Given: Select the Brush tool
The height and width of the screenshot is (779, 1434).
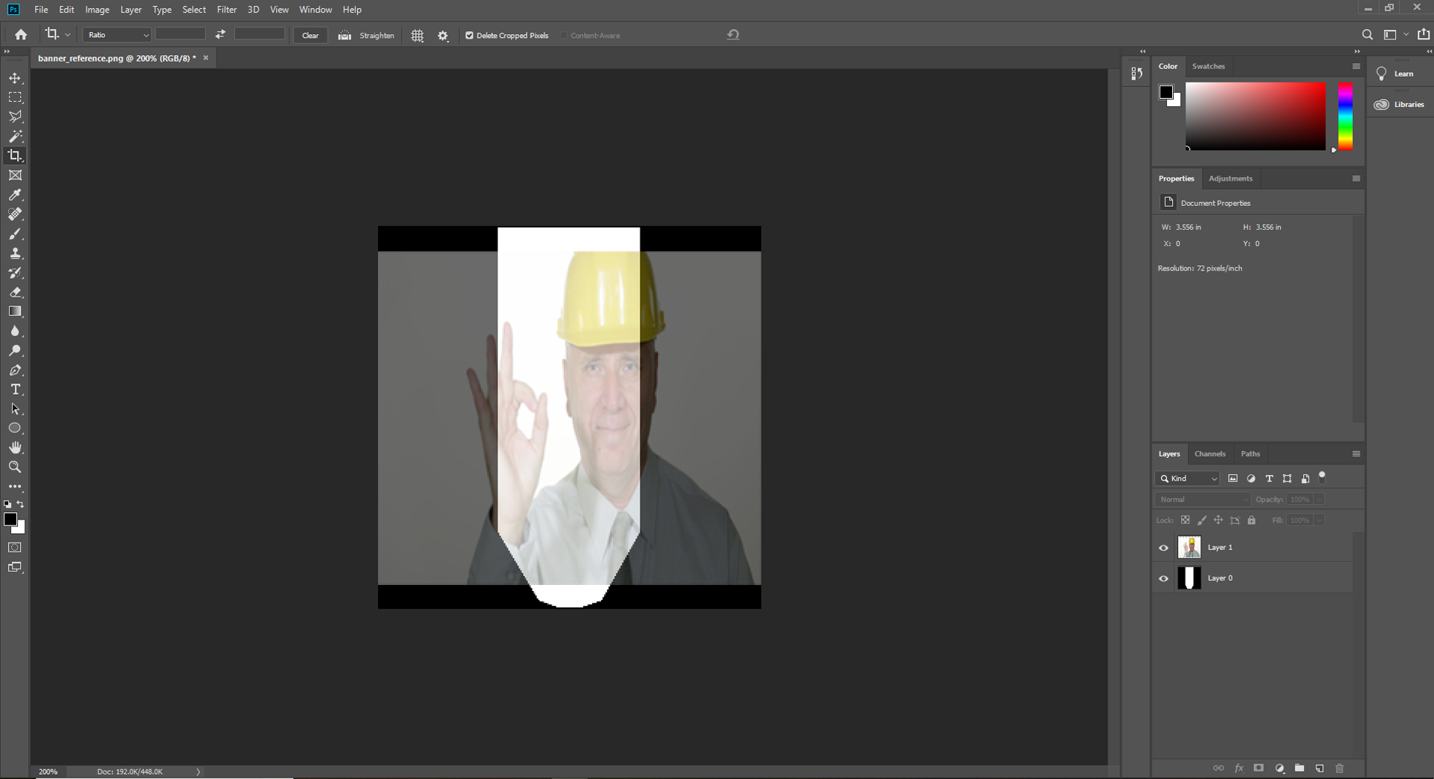Looking at the screenshot, I should [x=15, y=234].
